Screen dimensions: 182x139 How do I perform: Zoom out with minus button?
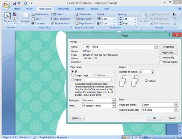click(151, 137)
